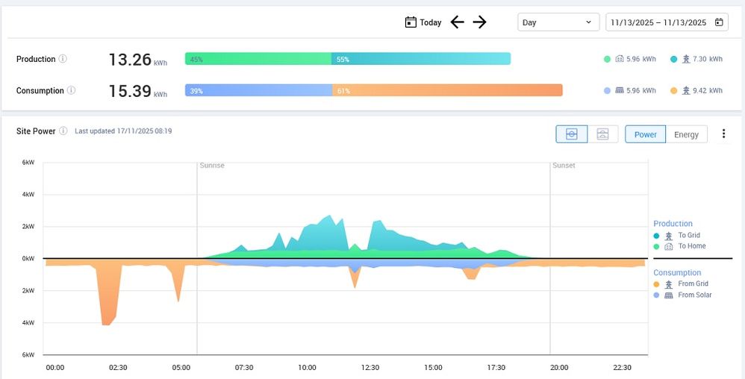Switch to the stacked chart view button
Image resolution: width=745 pixels, height=379 pixels.
point(602,134)
